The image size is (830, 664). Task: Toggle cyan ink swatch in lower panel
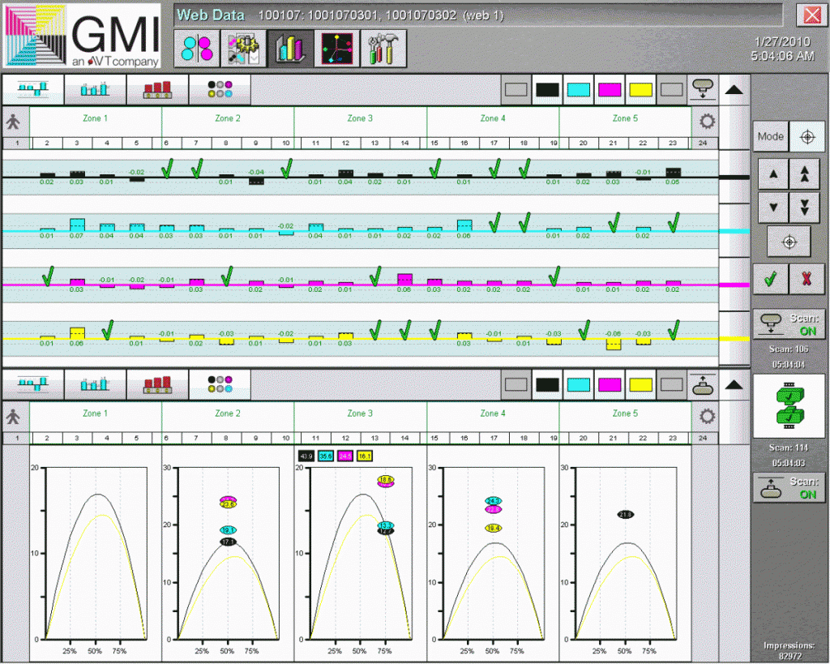point(578,384)
